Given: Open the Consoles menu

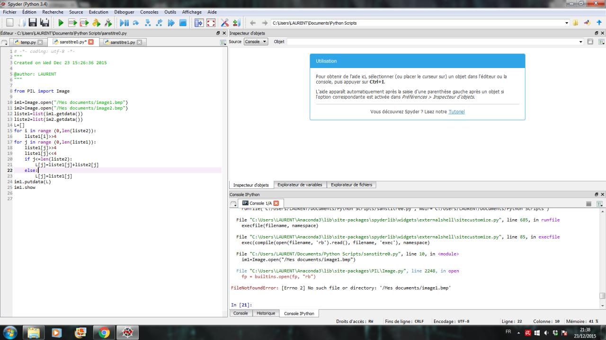Looking at the screenshot, I should (150, 12).
